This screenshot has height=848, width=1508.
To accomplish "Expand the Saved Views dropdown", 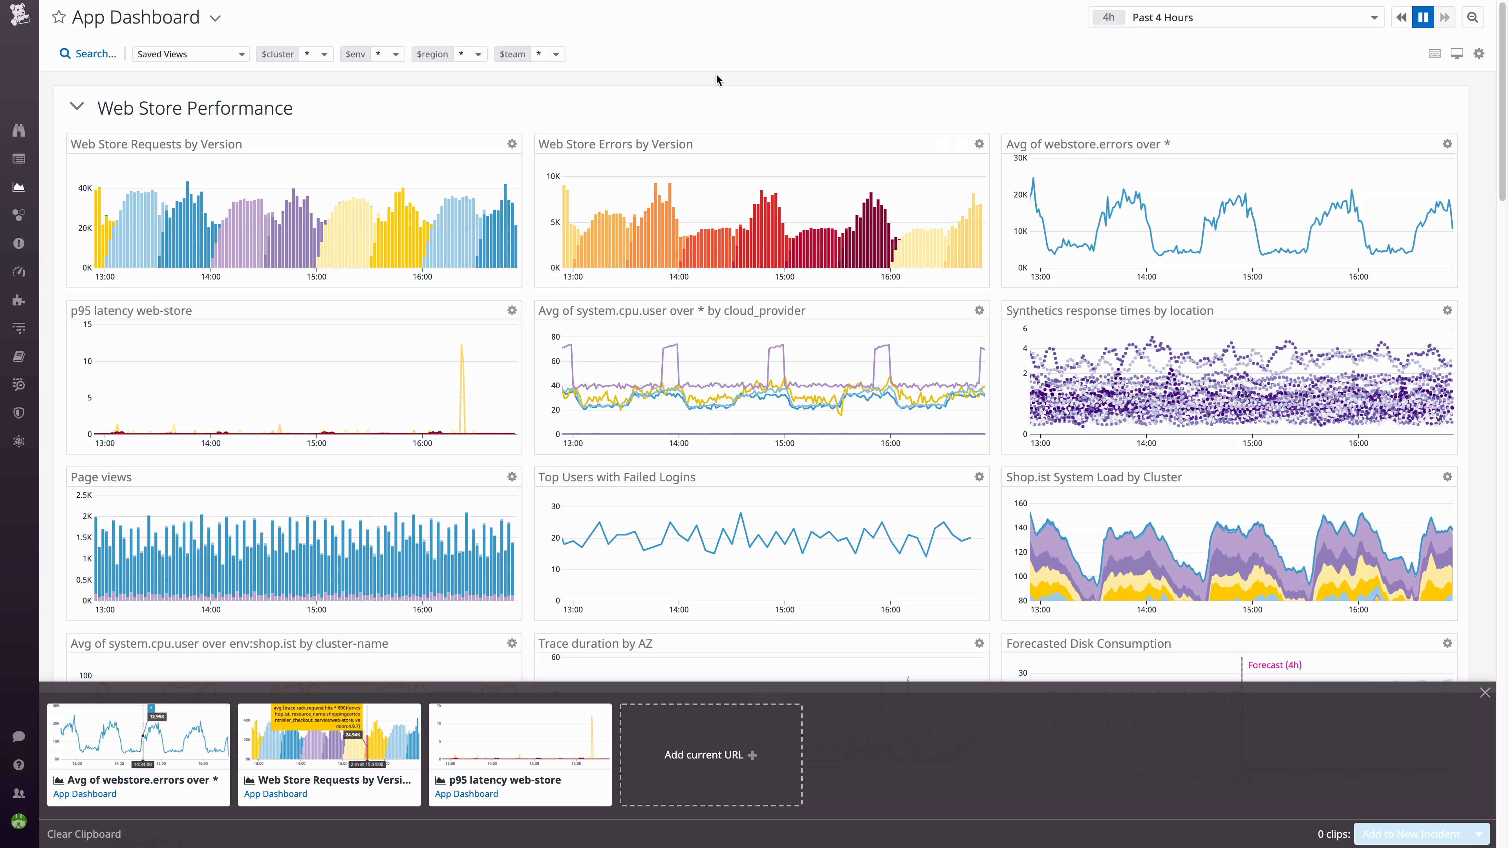I will [190, 54].
